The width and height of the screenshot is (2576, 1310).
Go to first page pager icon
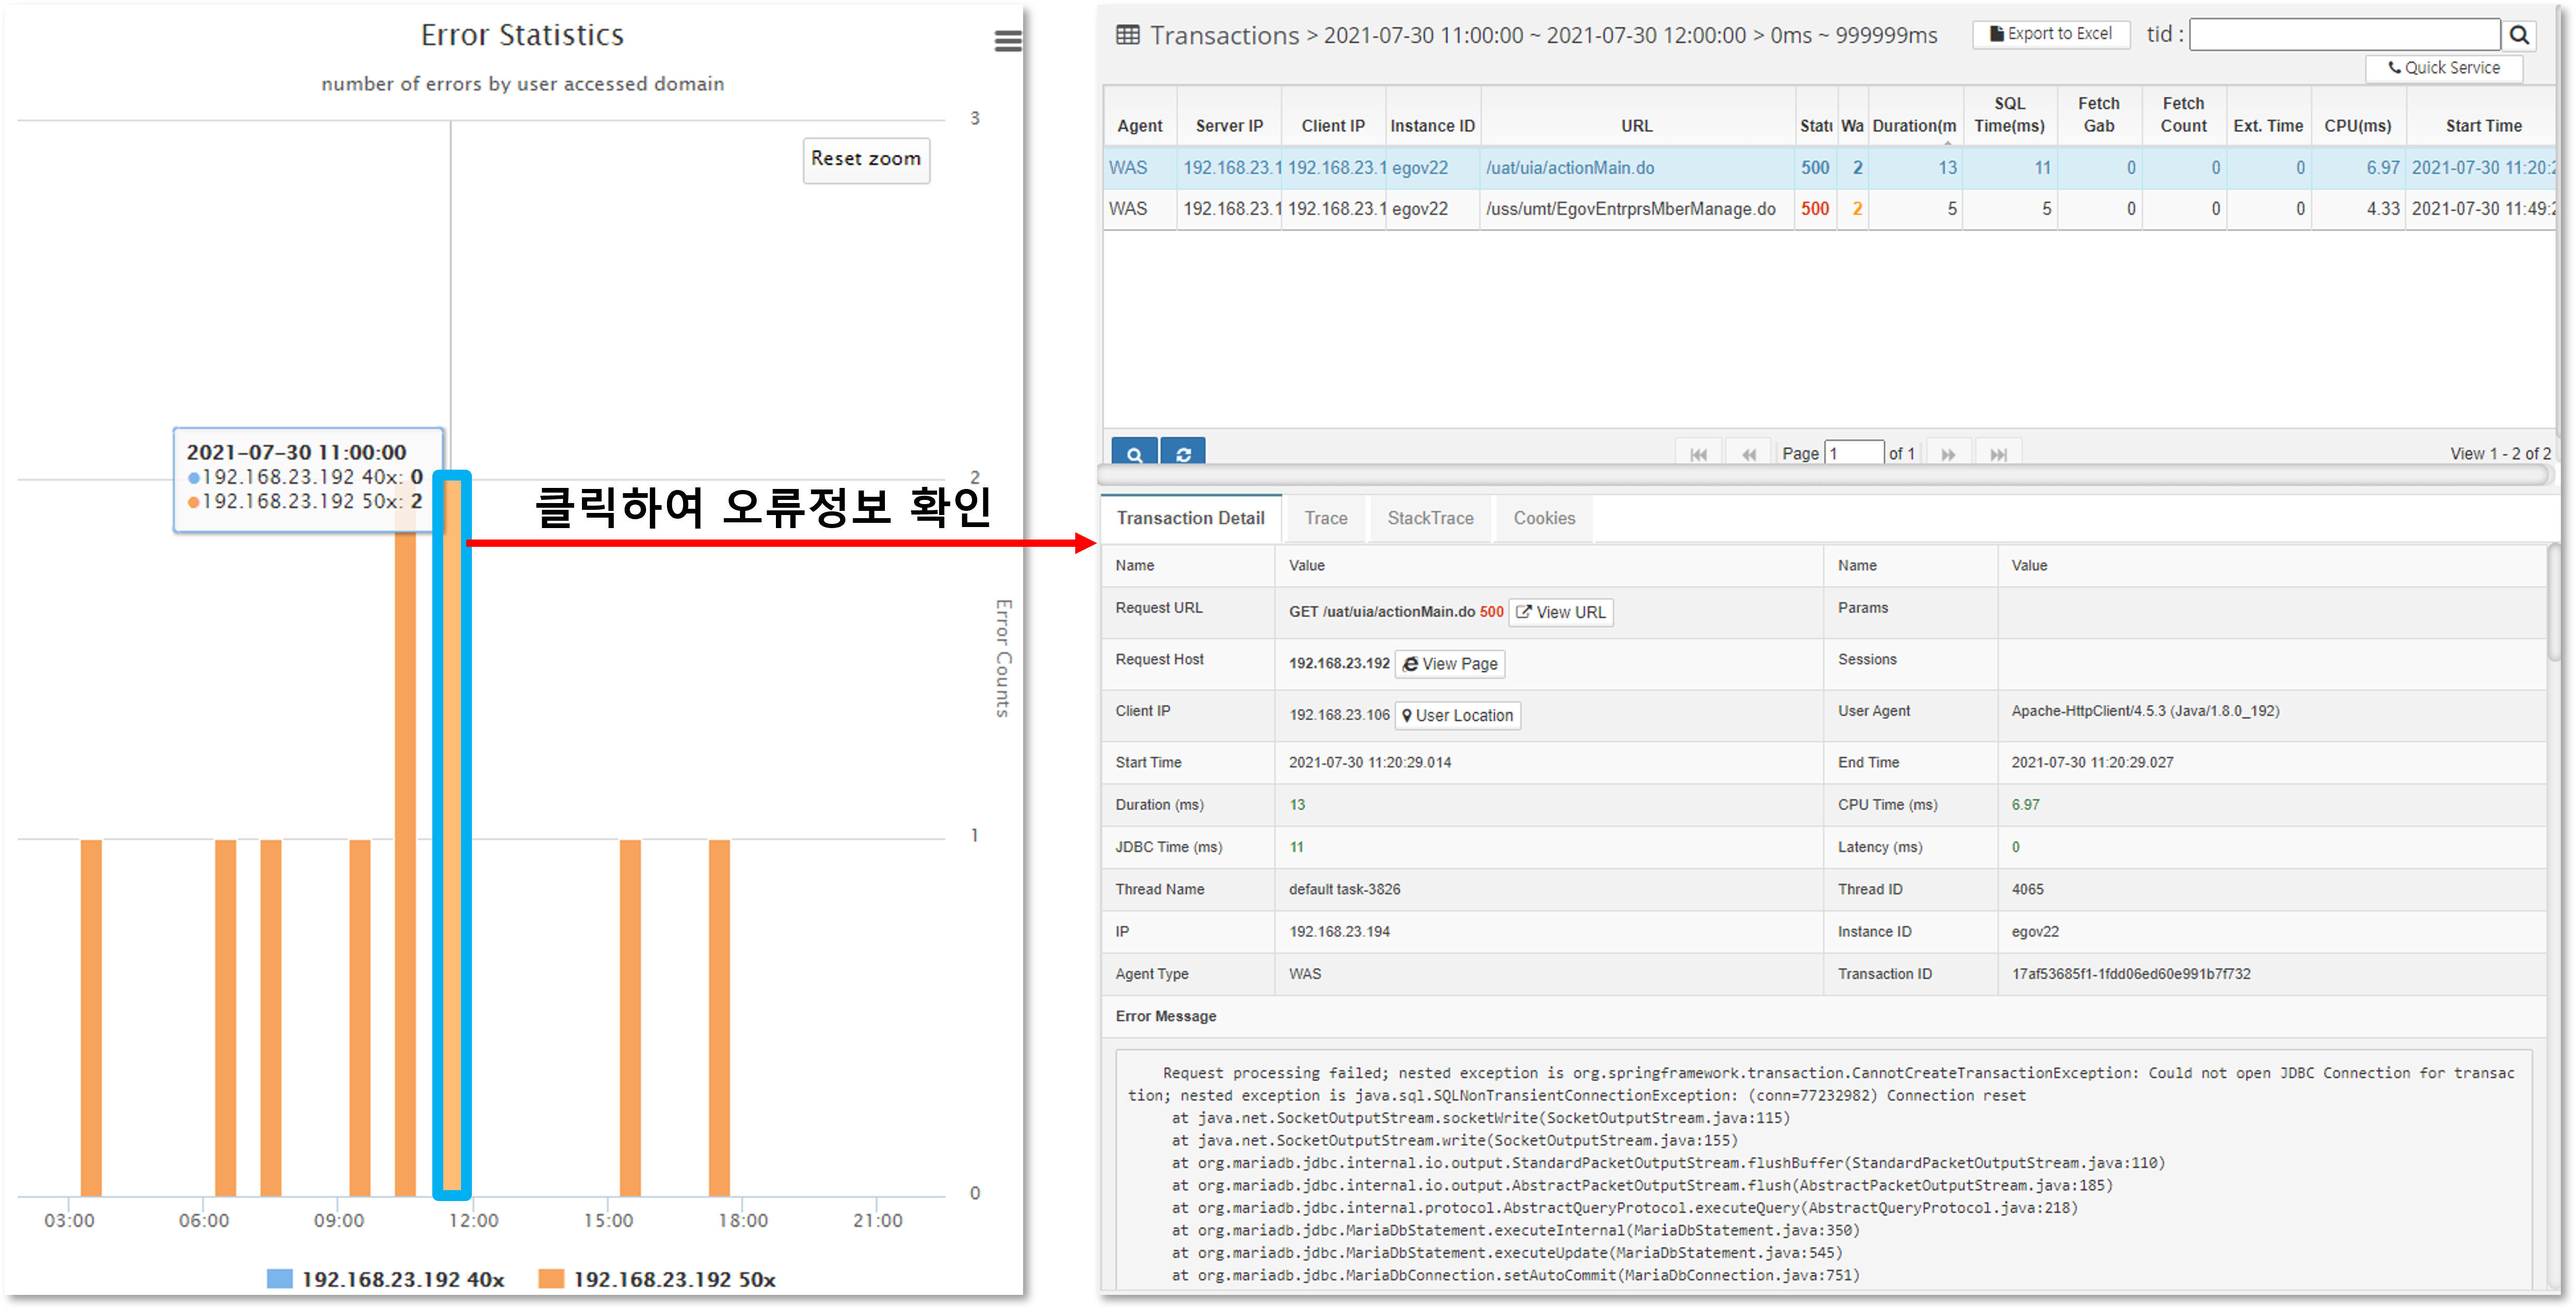(x=1698, y=454)
